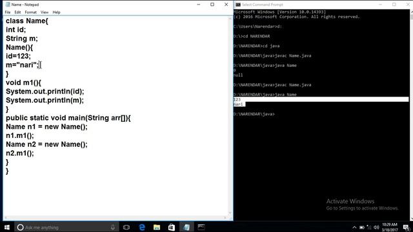Click the current 'D:\NARENDAR\java>' prompt line
Viewport: 413px width, 232px height.
pos(254,114)
